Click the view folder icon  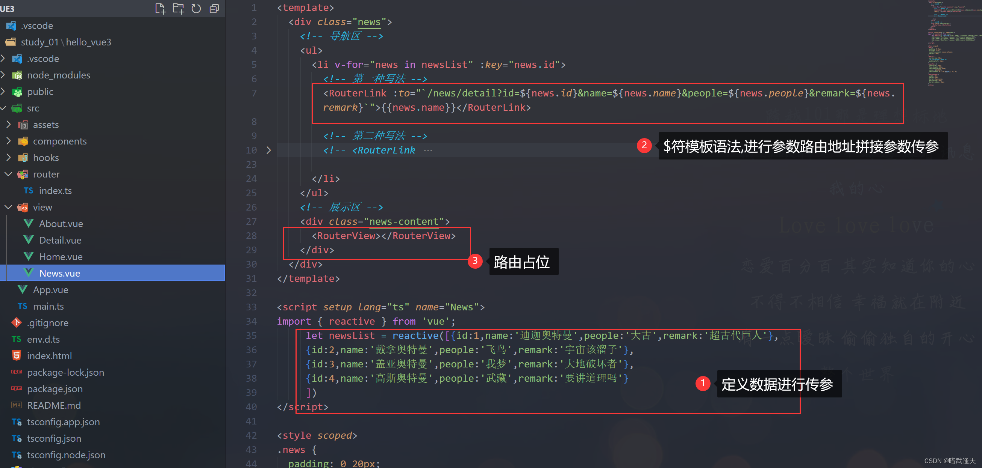pyautogui.click(x=23, y=207)
